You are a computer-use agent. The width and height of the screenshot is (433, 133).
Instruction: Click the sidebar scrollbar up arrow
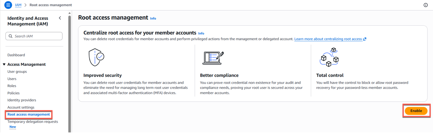click(70, 13)
